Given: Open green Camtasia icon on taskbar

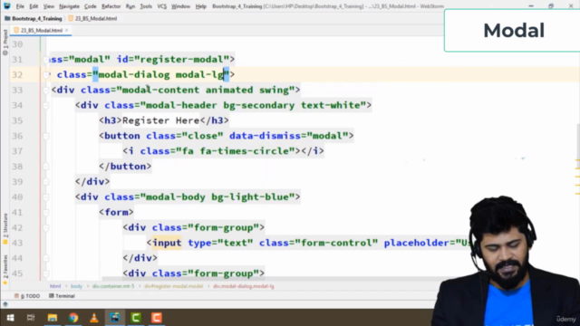Looking at the screenshot, I should pyautogui.click(x=136, y=318).
